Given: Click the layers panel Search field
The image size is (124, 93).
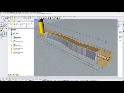Looking at the screenshot, I should tap(120, 28).
